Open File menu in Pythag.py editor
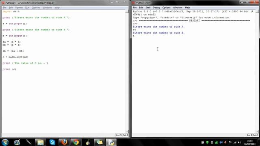 coord(4,8)
